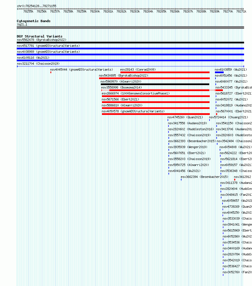Click esv3558998 (Boomsma2014) label
This screenshot has width=252, height=286.
(121, 88)
